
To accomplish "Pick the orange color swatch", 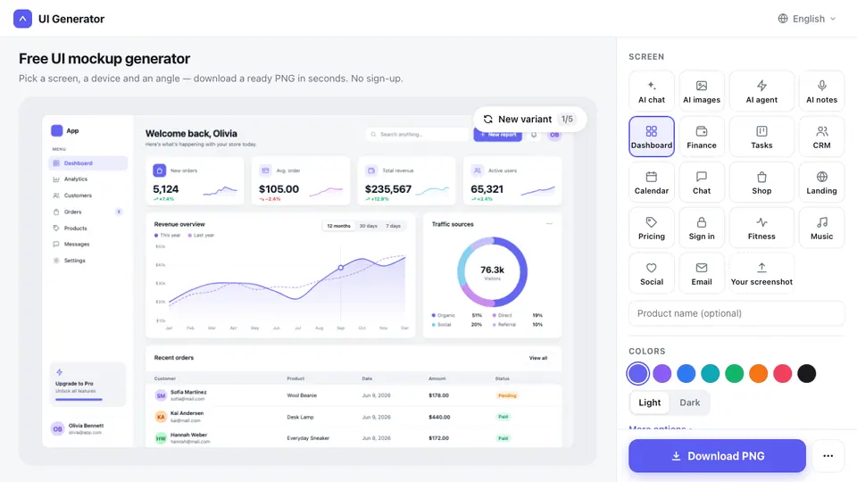I will click(x=758, y=374).
